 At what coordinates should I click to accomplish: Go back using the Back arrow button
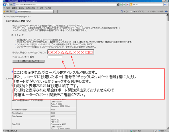5,5
